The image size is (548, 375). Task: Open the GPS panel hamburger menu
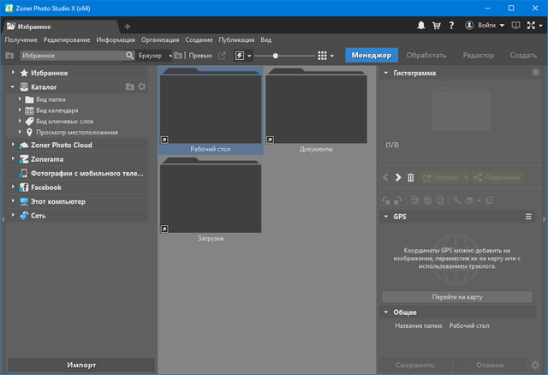(x=528, y=217)
